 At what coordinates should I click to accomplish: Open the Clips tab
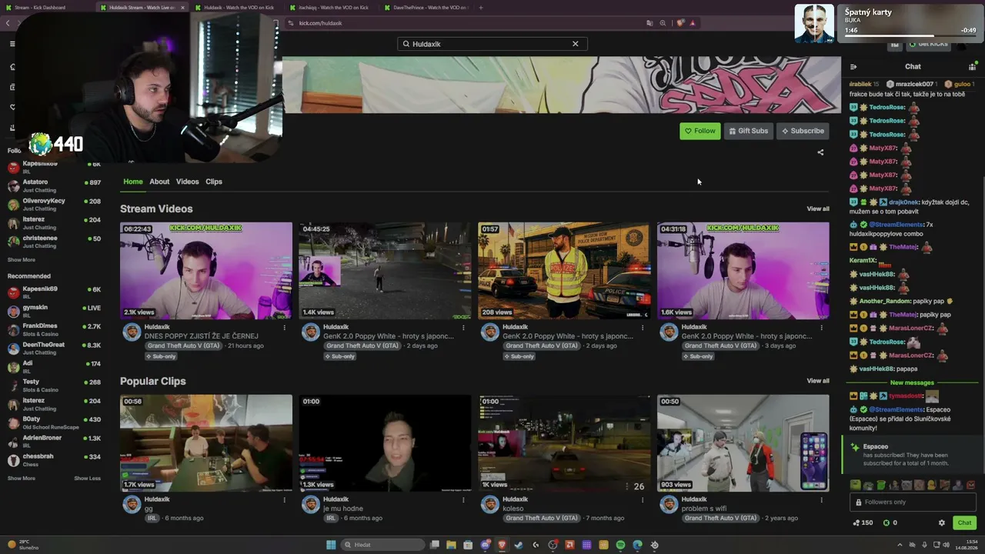pyautogui.click(x=214, y=182)
